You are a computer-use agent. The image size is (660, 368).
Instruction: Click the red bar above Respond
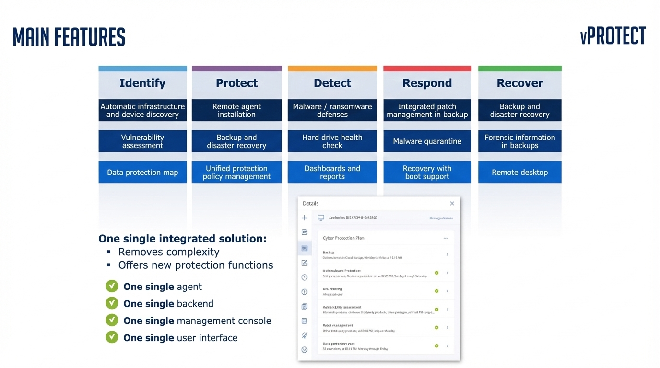[x=427, y=69]
